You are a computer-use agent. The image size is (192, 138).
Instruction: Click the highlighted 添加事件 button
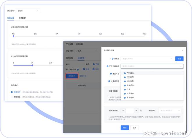(72, 76)
